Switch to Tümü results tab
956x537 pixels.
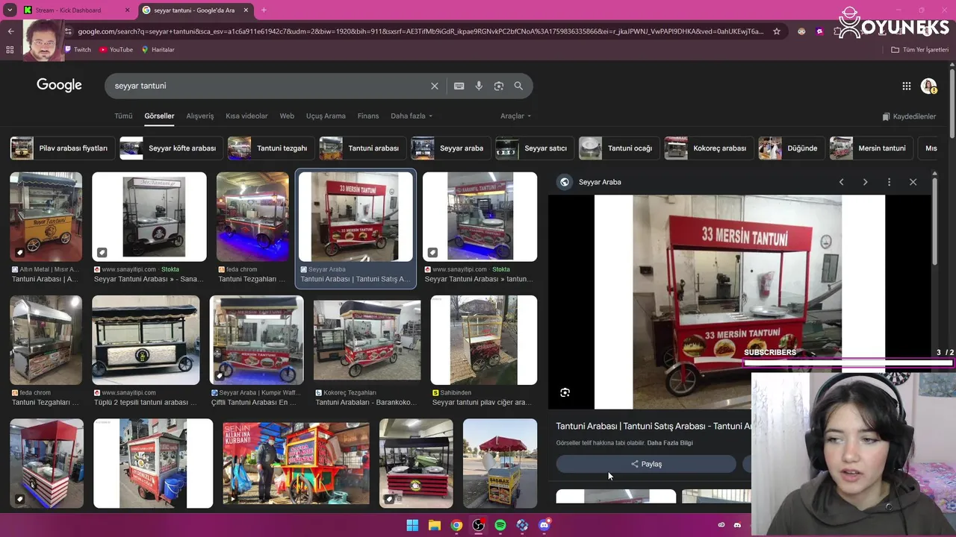[123, 116]
